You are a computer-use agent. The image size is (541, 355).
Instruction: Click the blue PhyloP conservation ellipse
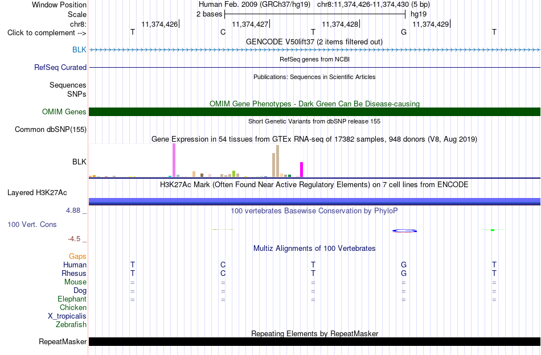[404, 230]
